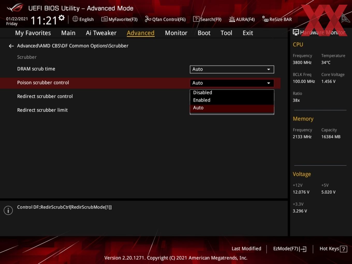Screen dimensions: 352x264
Task: Choose Enabled in the dropdown list
Action: 232,100
